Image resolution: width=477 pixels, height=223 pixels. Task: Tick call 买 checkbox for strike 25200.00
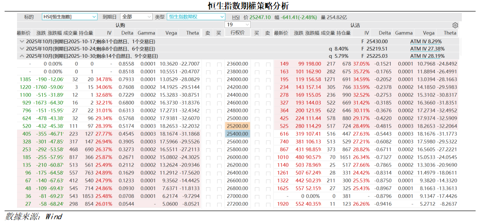click(219, 126)
